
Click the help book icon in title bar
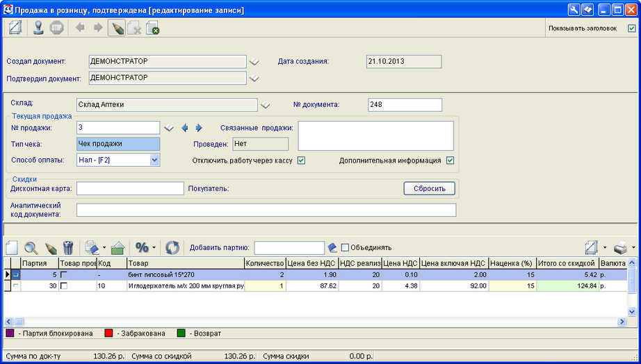[587, 10]
